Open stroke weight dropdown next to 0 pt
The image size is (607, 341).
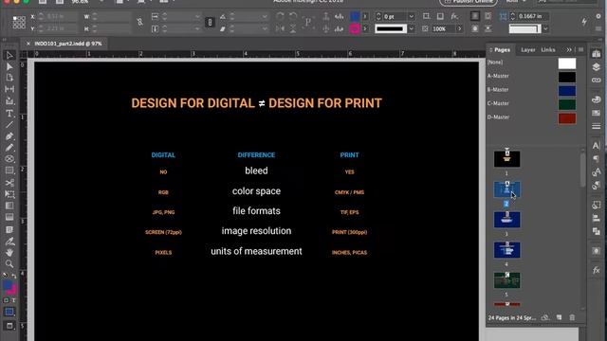[x=411, y=17]
